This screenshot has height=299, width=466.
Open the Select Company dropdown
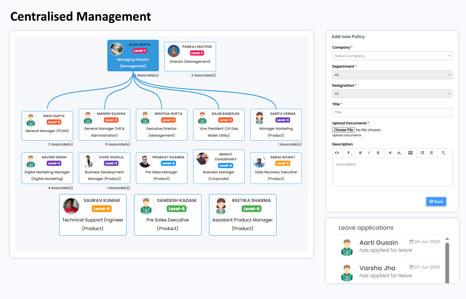pyautogui.click(x=392, y=56)
